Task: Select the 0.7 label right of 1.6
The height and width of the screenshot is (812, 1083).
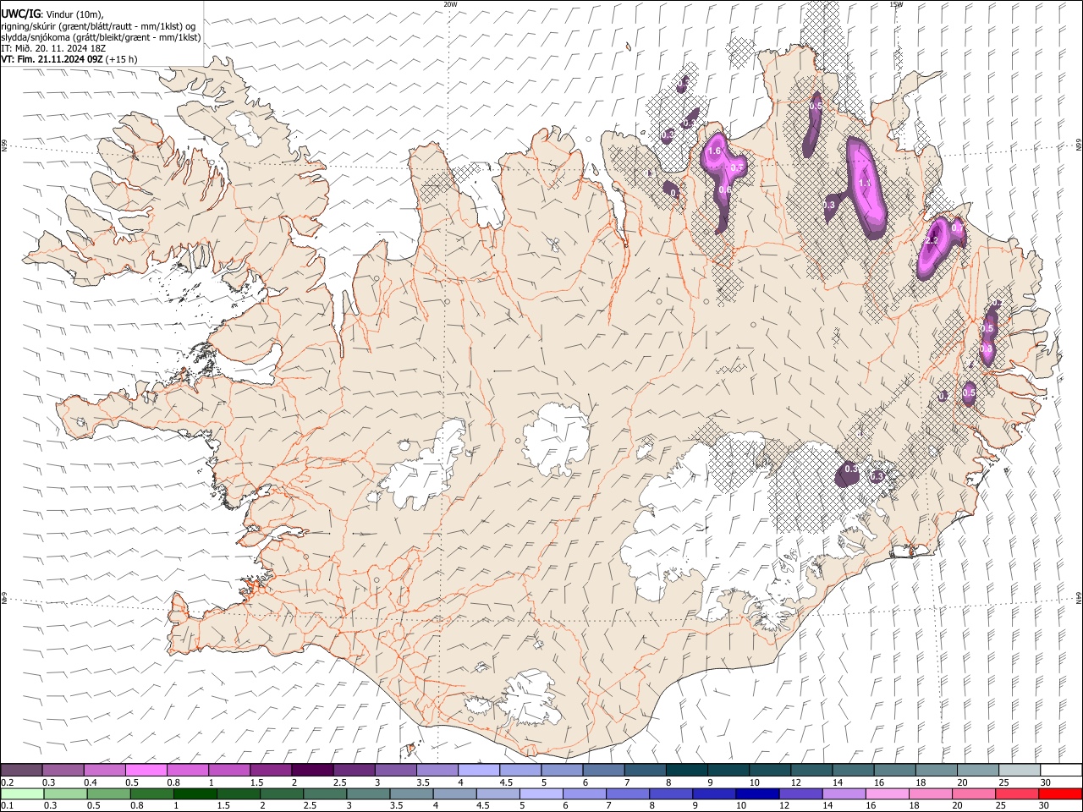Action: click(736, 168)
